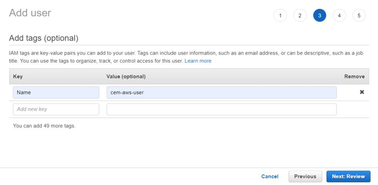378x185 pixels.
Task: Open the Learn more link
Action: [x=198, y=61]
